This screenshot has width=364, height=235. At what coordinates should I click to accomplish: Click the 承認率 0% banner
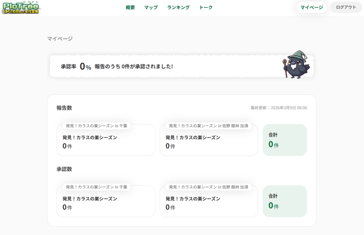[x=182, y=66]
